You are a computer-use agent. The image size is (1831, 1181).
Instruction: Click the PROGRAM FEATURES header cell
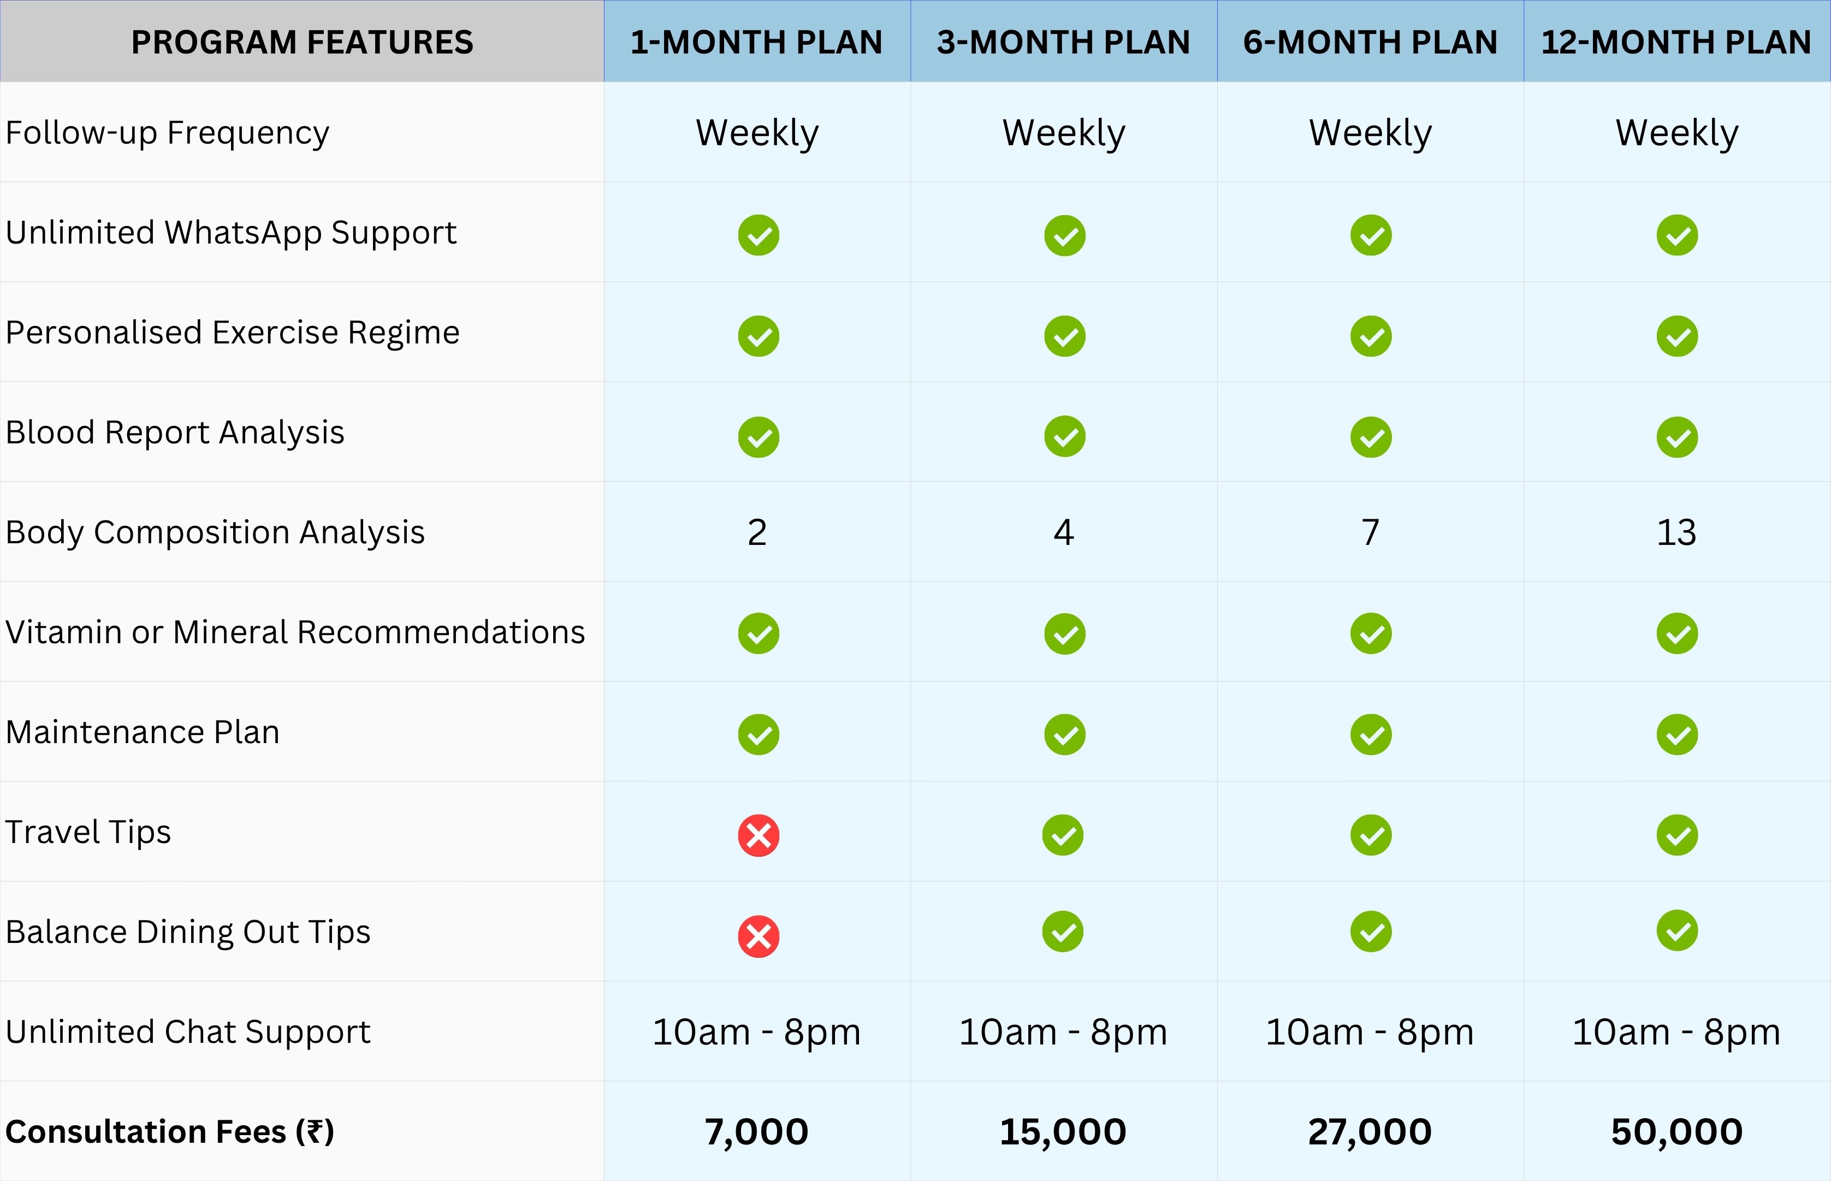302,42
